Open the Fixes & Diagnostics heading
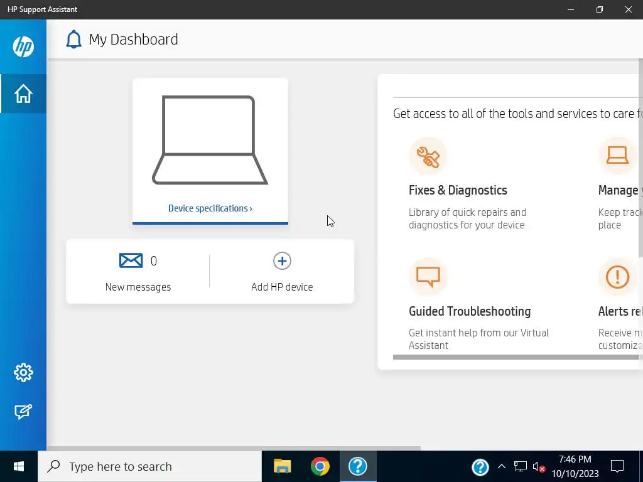Viewport: 643px width, 482px height. coord(458,190)
